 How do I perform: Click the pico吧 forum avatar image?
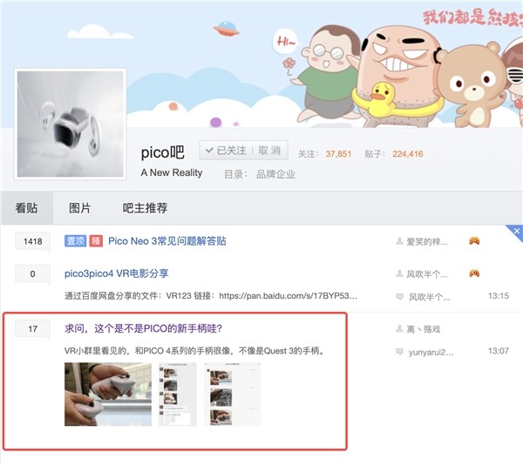70,124
